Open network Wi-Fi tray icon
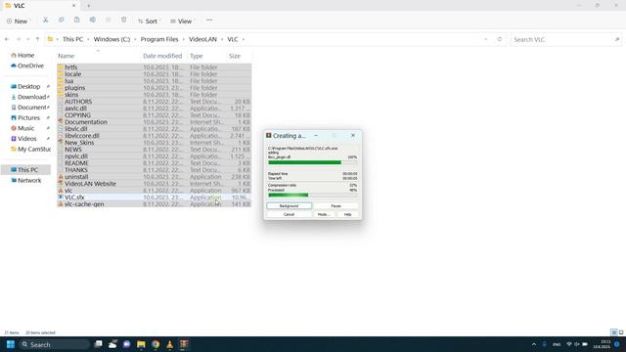626x352 pixels. 569,344
